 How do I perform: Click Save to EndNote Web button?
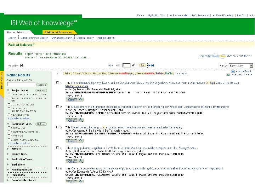pyautogui.click(x=121, y=74)
